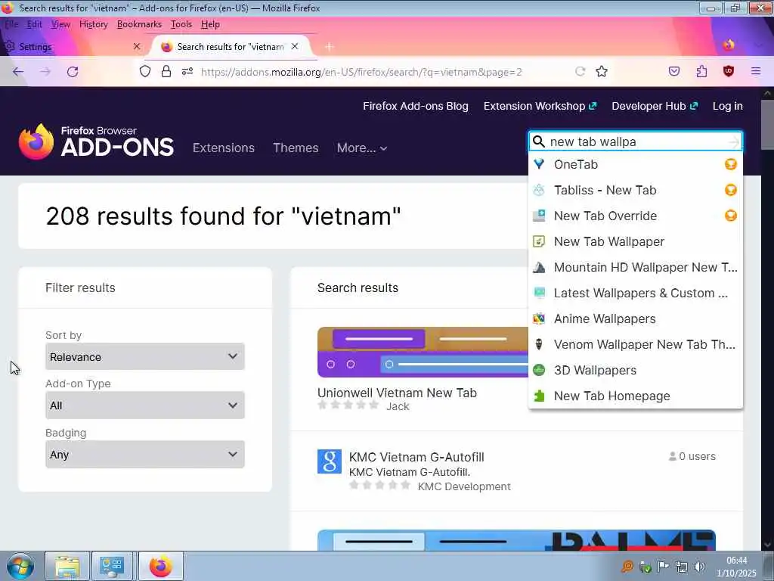
Task: Close the Settings tab
Action: coord(137,46)
